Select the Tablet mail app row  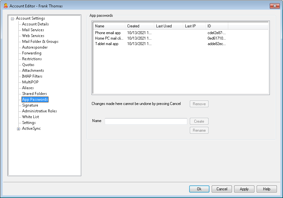tap(107, 44)
